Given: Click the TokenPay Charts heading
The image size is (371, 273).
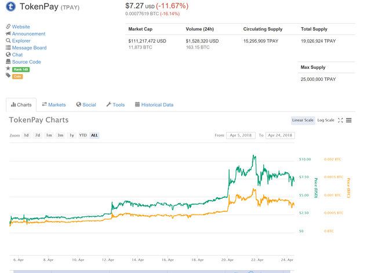Looking at the screenshot, I should click(x=39, y=120).
